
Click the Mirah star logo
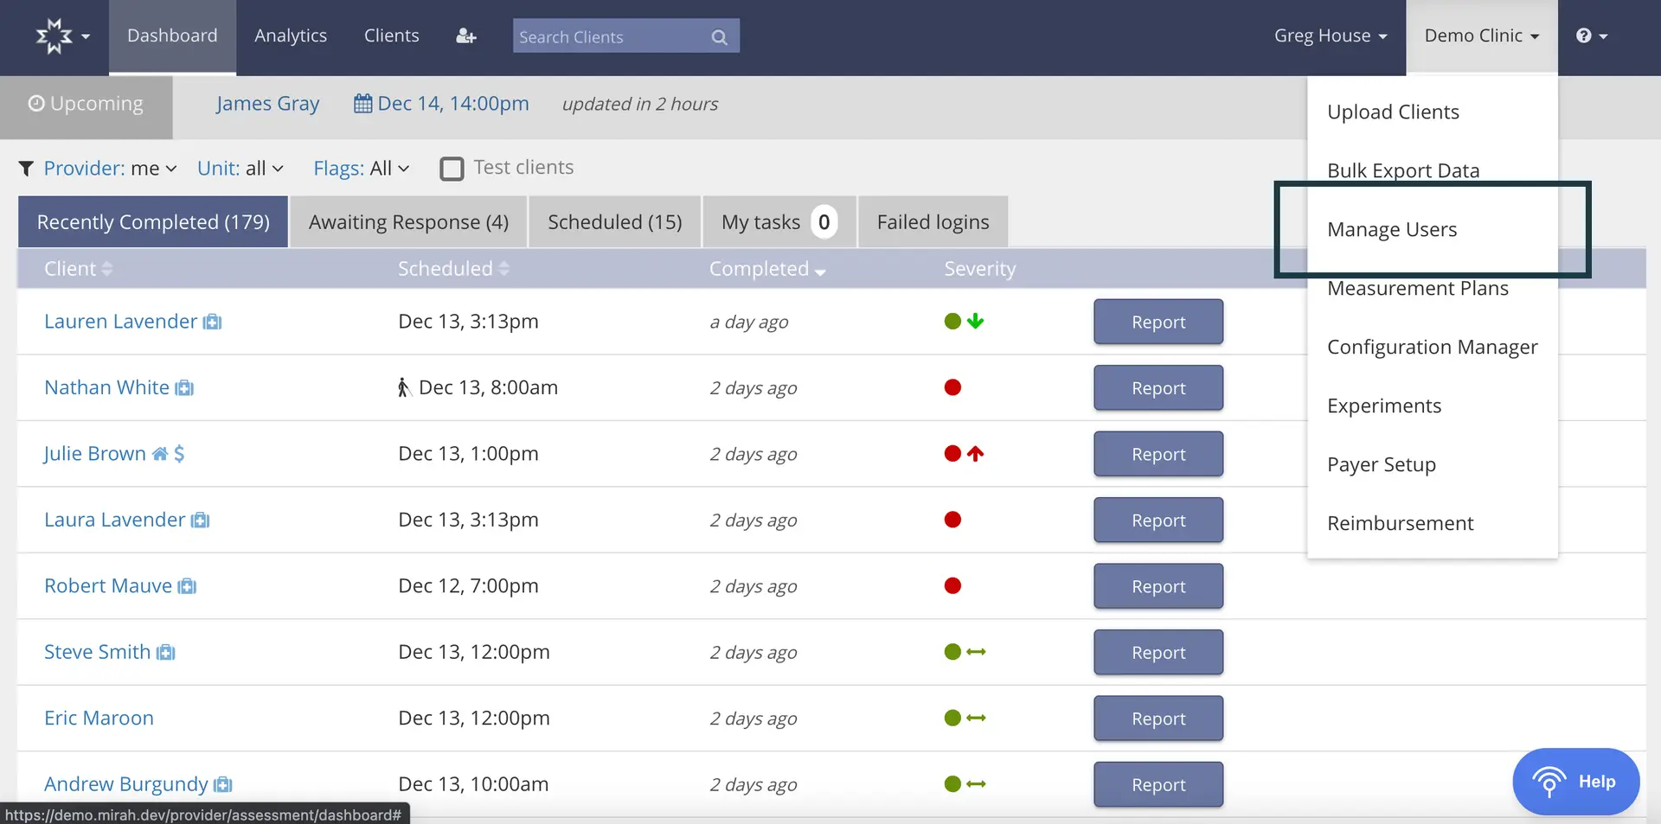(54, 35)
